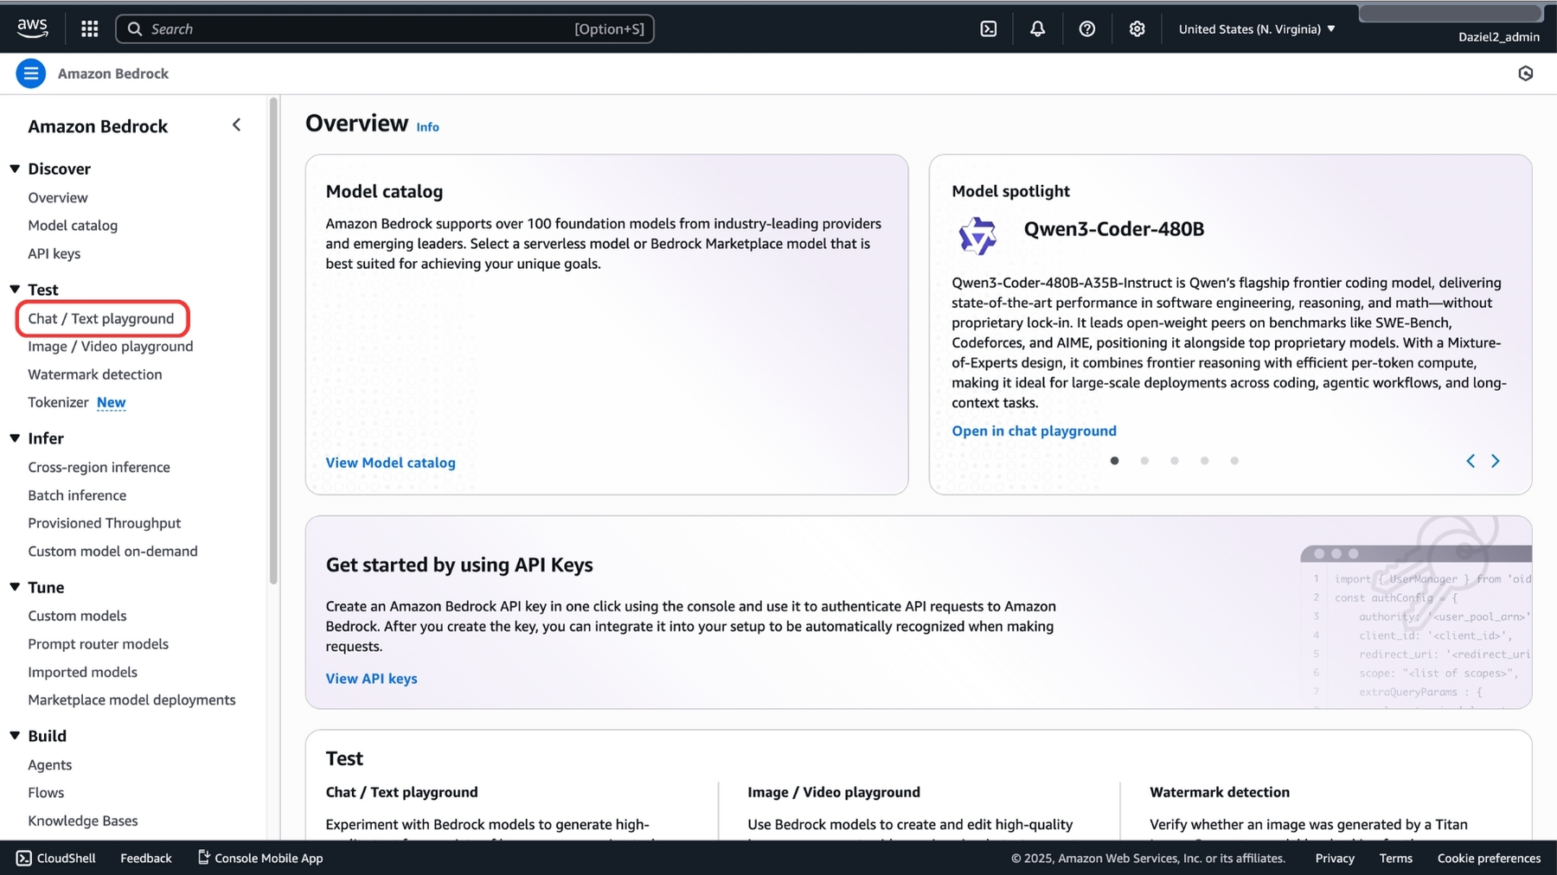This screenshot has height=875, width=1557.
Task: Open the settings gear in top bar
Action: pyautogui.click(x=1137, y=29)
